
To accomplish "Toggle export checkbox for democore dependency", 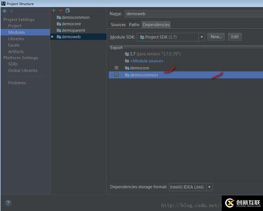I will click(116, 68).
